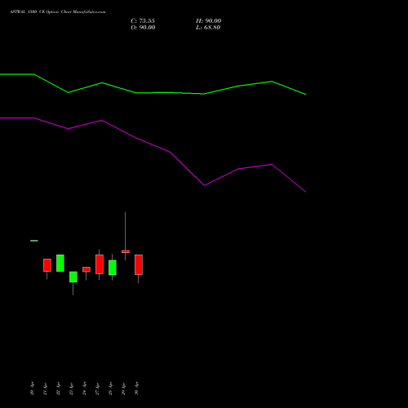Select the low value L: 68.80
Image resolution: width=408 pixels, height=408 pixels.
click(x=208, y=28)
